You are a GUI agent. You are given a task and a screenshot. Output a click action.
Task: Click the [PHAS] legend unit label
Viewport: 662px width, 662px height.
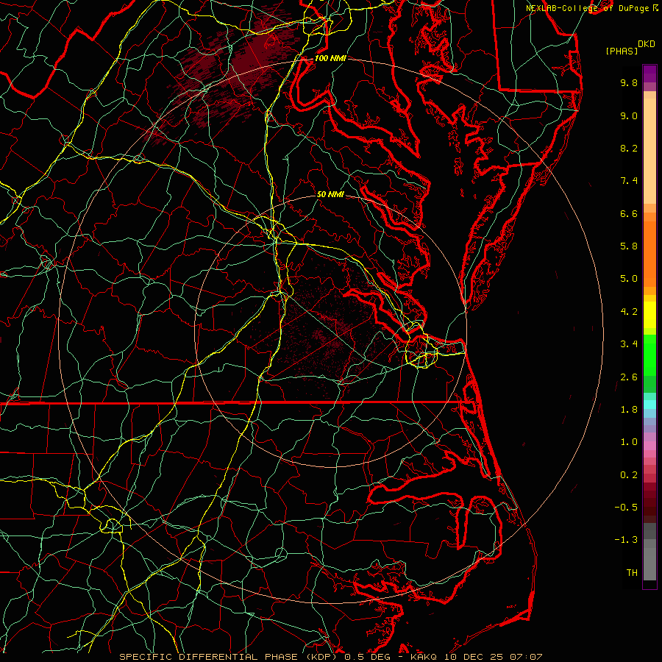[x=622, y=51]
